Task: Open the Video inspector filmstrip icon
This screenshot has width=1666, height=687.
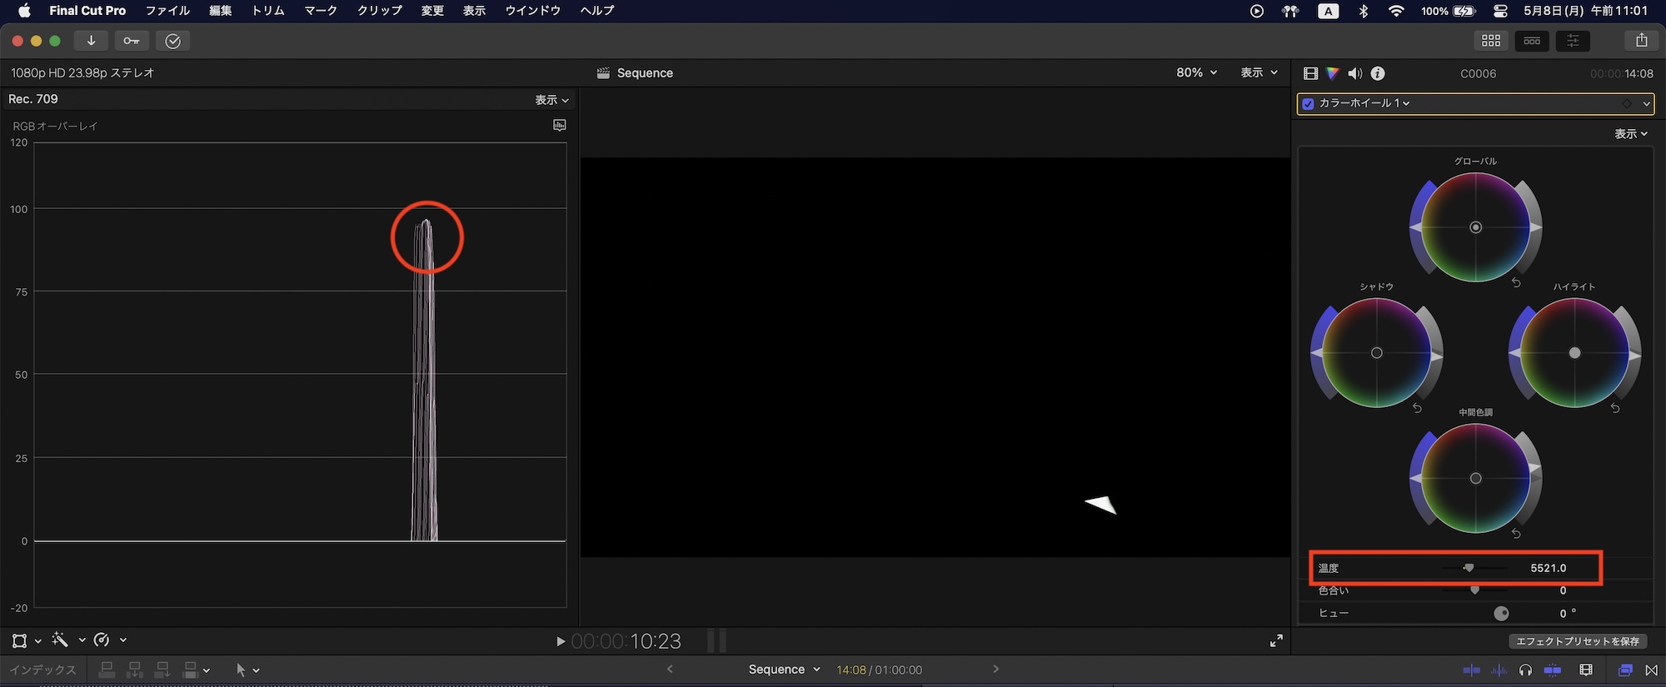Action: coord(1310,73)
